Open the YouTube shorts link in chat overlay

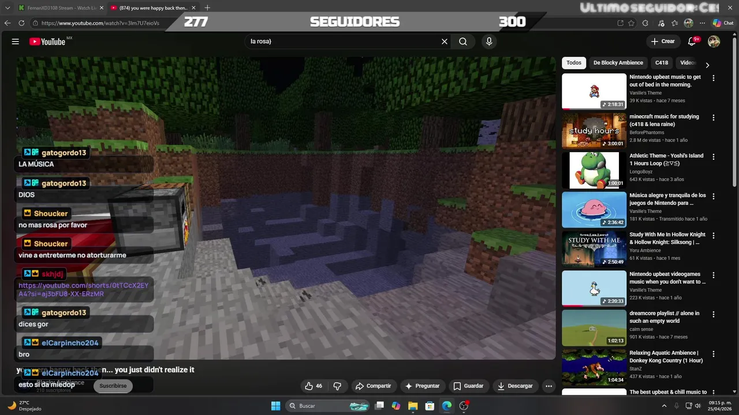click(x=84, y=289)
